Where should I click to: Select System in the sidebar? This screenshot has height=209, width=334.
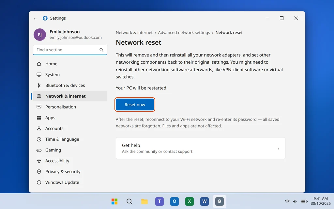70,75
